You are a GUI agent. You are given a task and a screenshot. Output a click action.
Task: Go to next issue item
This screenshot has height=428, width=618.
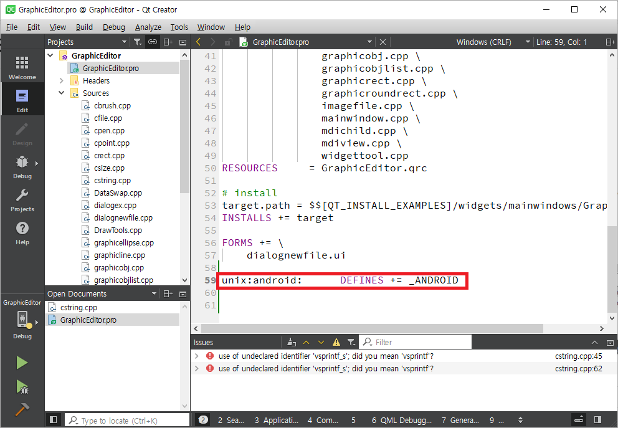point(321,342)
